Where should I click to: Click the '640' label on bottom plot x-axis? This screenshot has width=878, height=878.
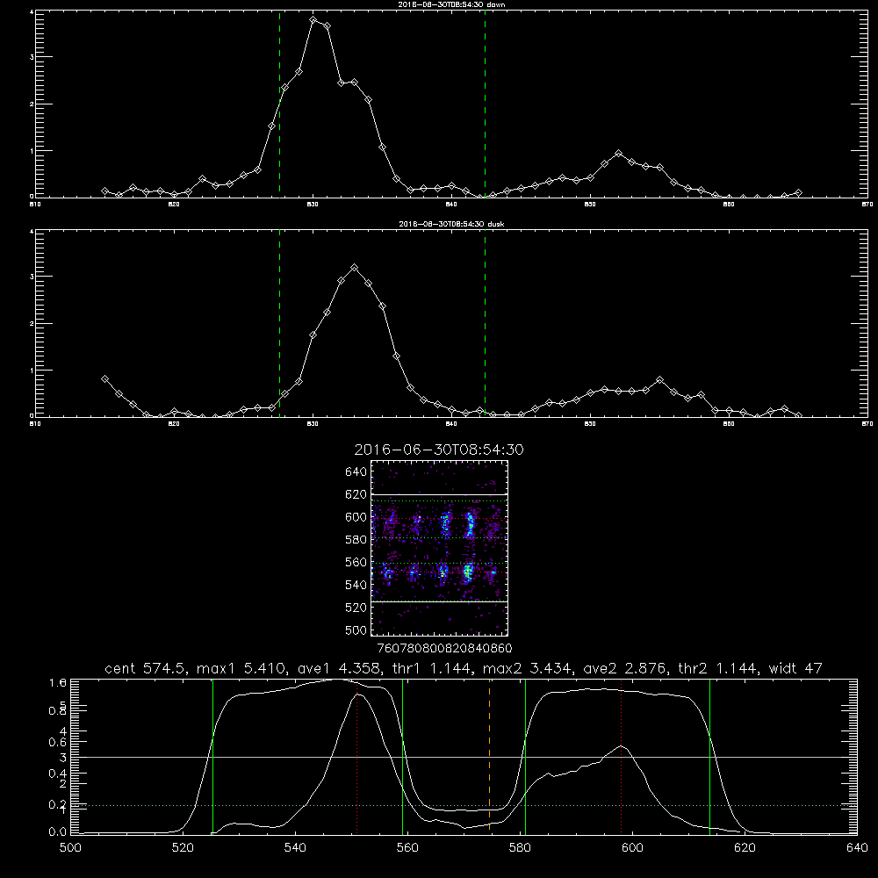pos(857,848)
